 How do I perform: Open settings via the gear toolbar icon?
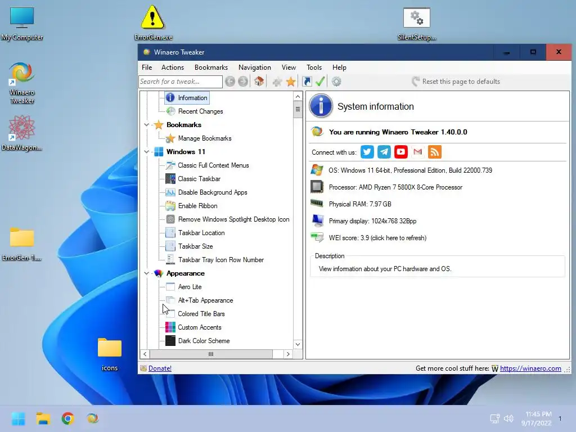point(336,82)
